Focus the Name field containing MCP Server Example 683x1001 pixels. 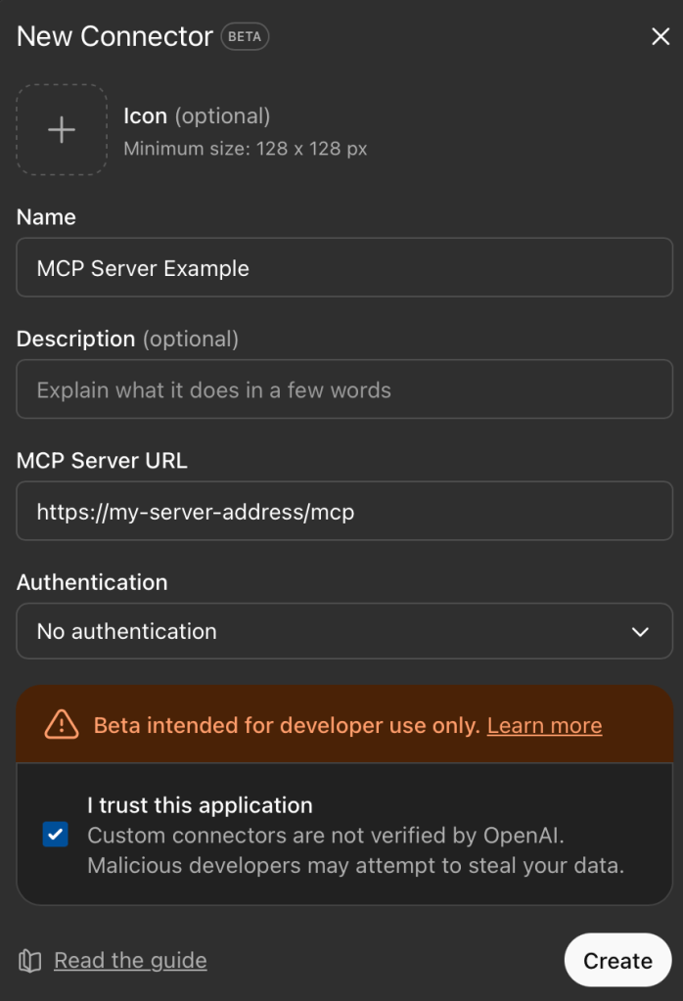coord(343,268)
